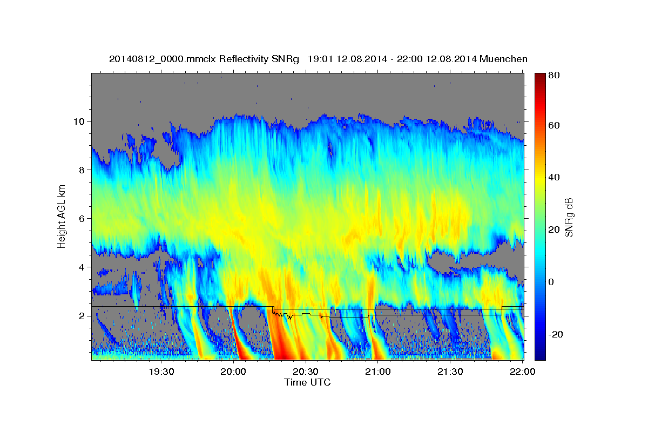
Task: Click the yellow band of the colorbar
Action: point(539,178)
